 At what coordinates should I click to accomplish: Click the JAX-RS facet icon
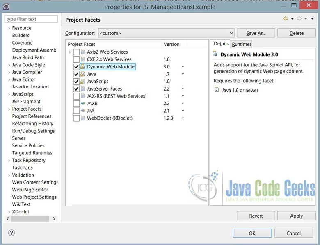(x=83, y=96)
